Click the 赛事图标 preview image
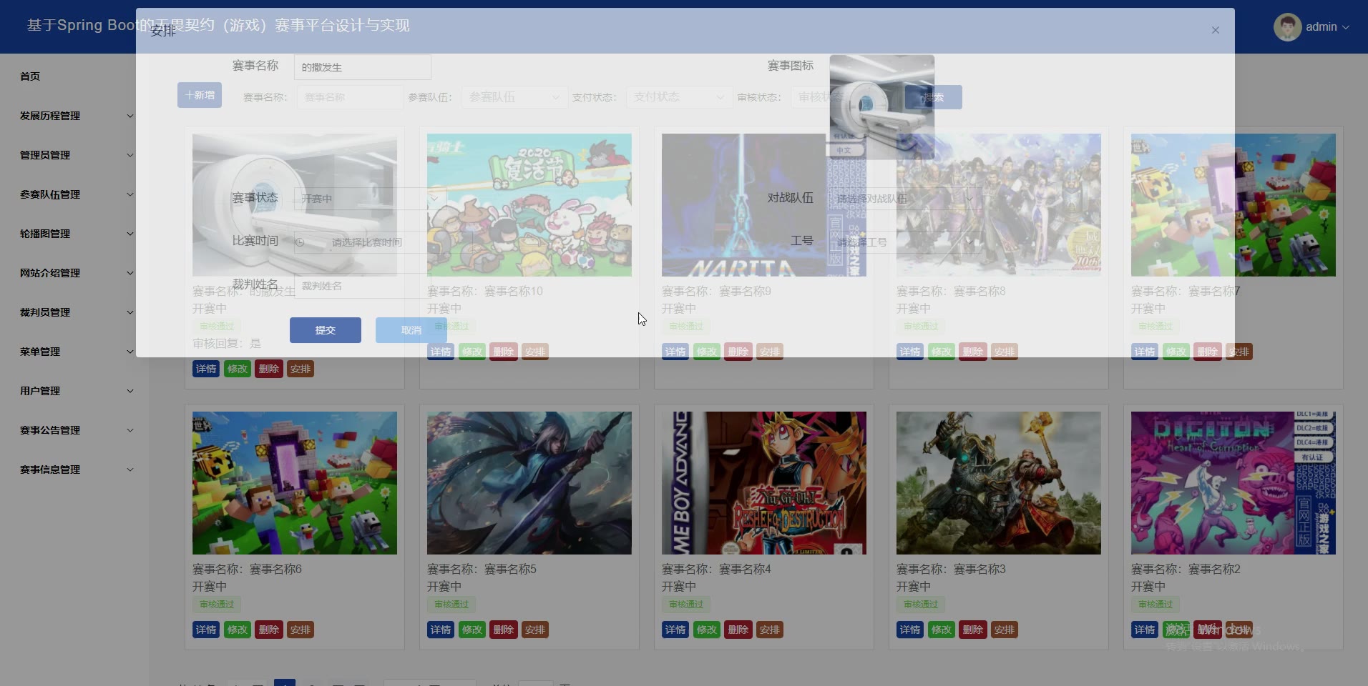The width and height of the screenshot is (1368, 686). (882, 107)
